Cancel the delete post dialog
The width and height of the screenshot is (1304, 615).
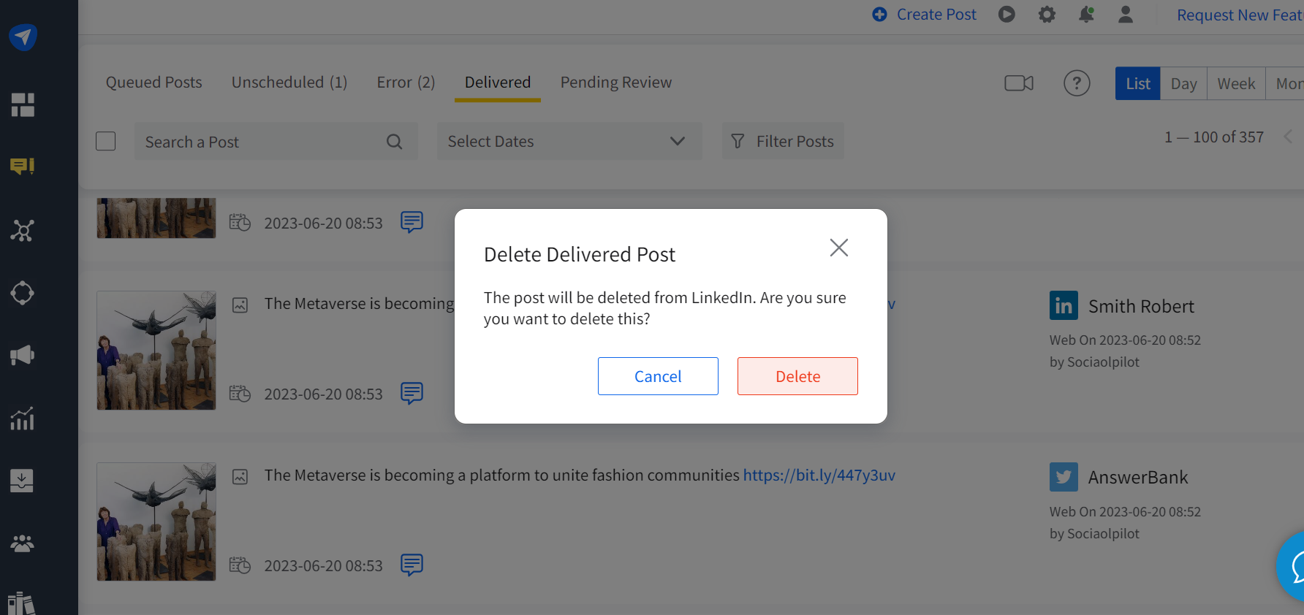pyautogui.click(x=657, y=376)
